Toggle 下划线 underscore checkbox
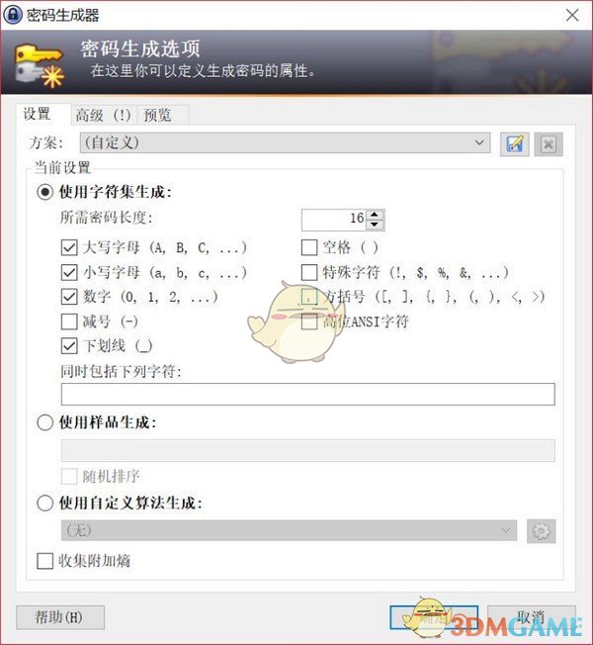This screenshot has height=645, width=593. pyautogui.click(x=69, y=346)
